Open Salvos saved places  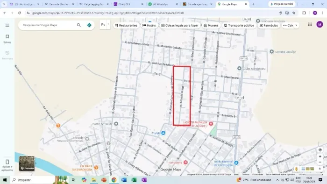7,39
